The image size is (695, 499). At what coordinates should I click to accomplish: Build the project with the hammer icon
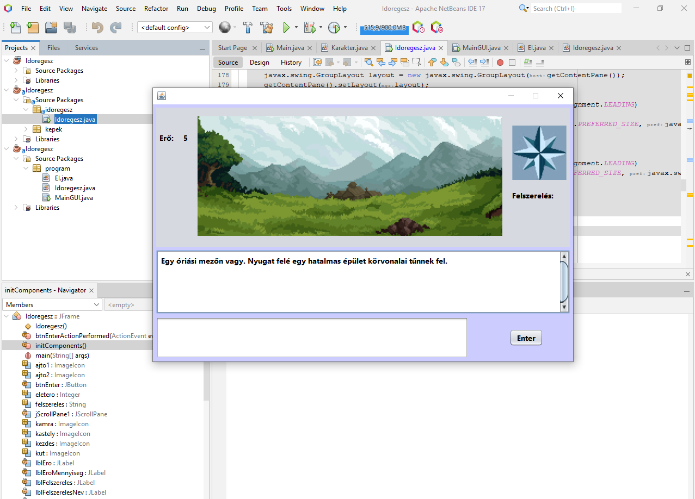[248, 27]
